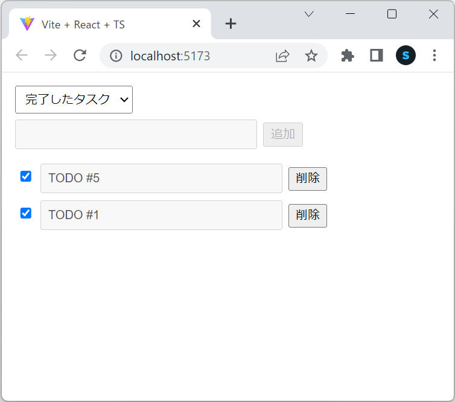Viewport: 455px width, 402px height.
Task: Open the Extensions puzzle icon
Action: click(348, 56)
